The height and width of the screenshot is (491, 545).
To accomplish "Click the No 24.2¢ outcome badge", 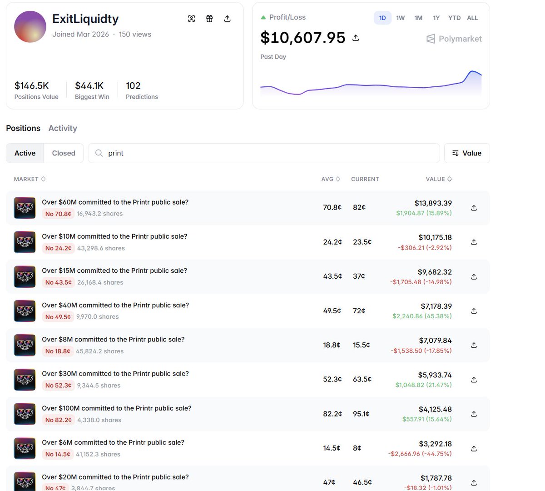I will pos(58,248).
